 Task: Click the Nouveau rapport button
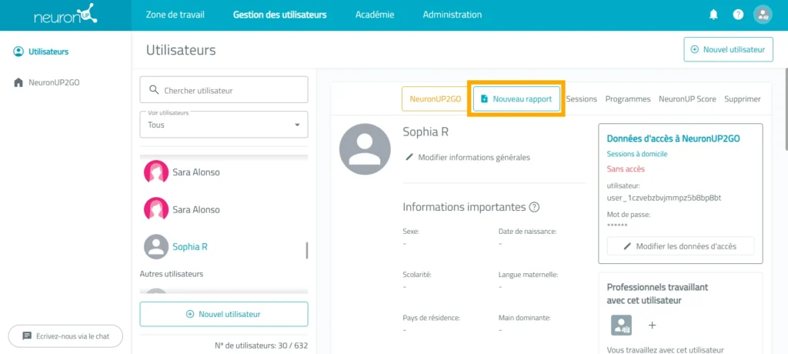click(516, 99)
